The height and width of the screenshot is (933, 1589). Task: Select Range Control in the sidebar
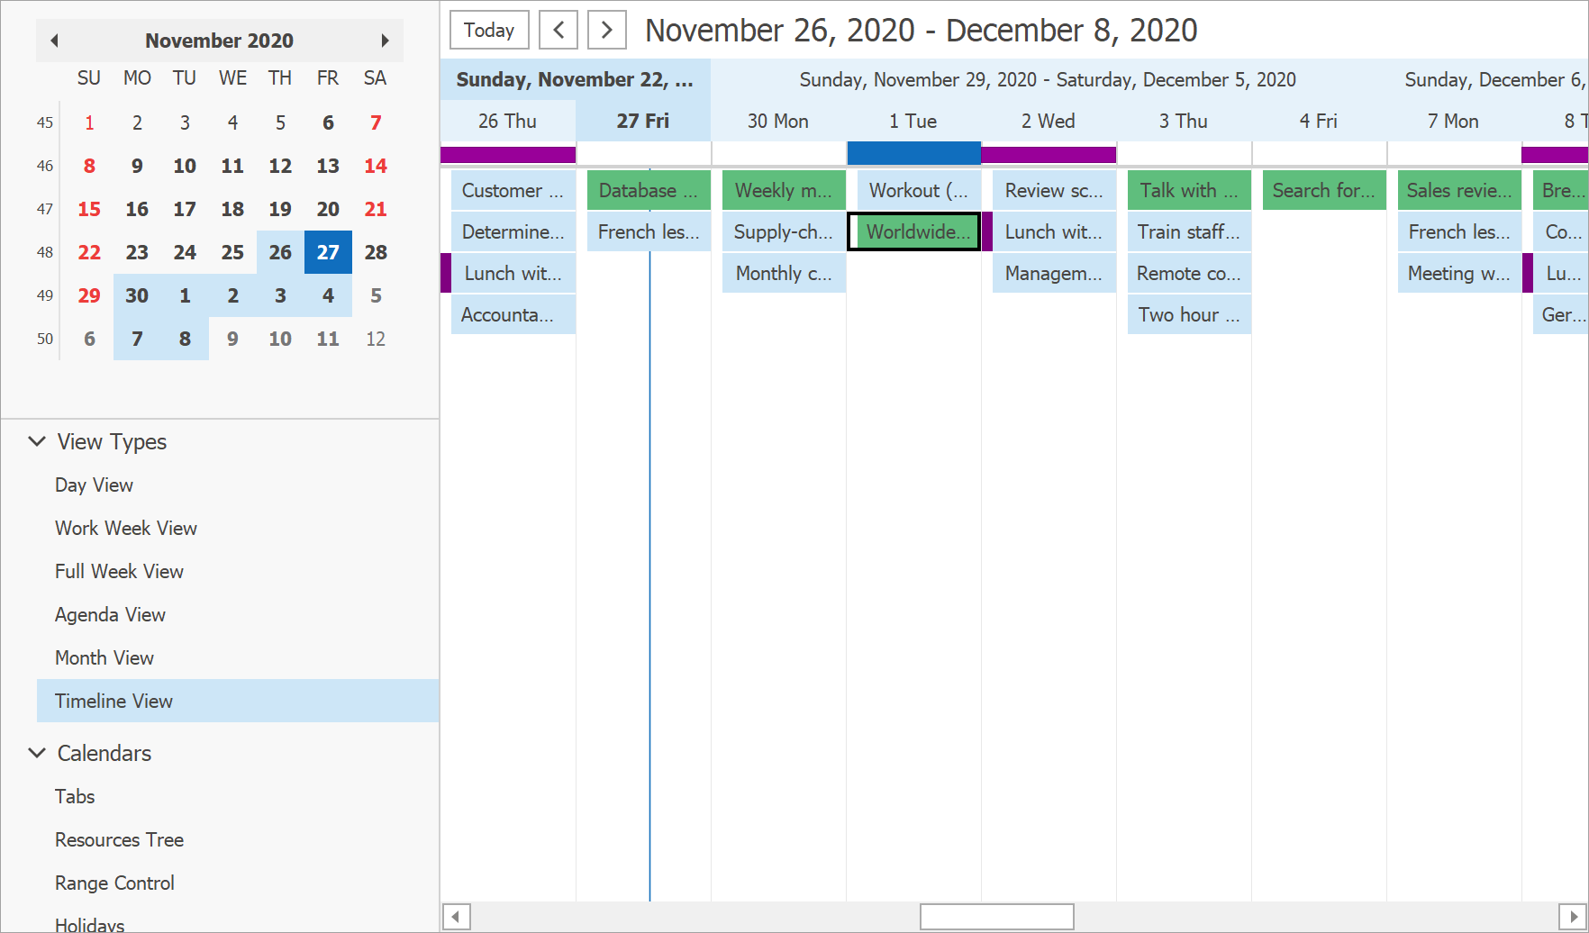pos(114,883)
